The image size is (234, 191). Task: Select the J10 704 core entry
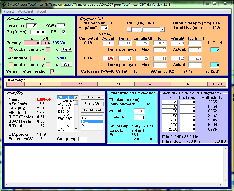[66, 108]
